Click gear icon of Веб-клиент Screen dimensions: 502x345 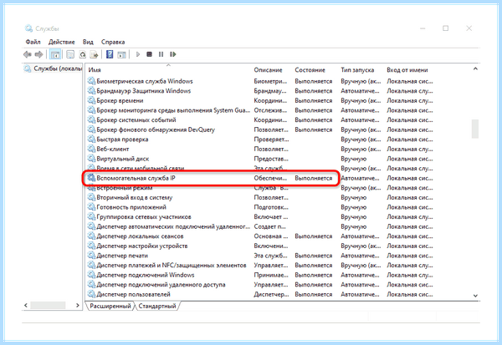pyautogui.click(x=91, y=149)
